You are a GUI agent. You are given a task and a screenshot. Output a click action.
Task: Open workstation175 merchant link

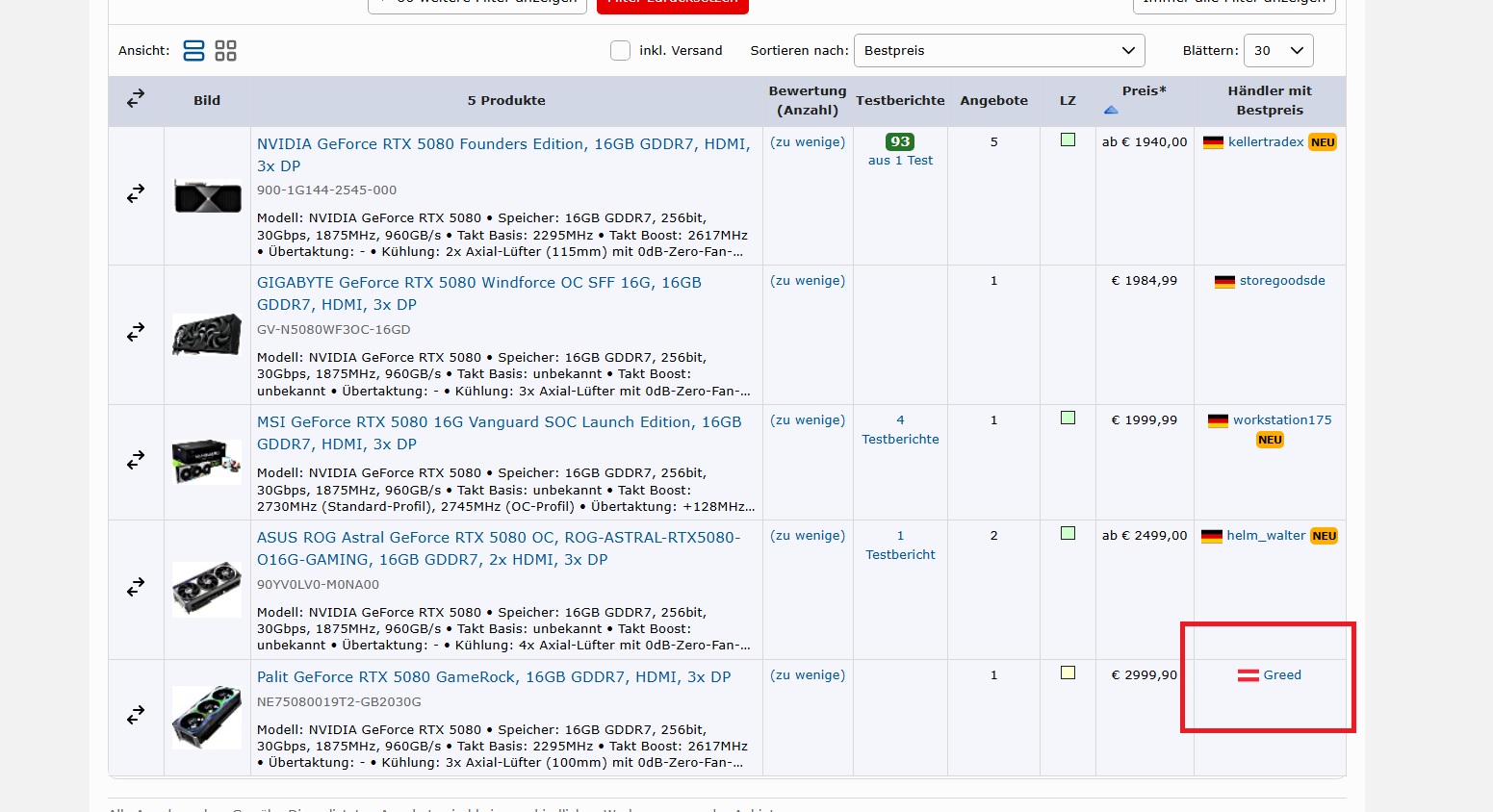tap(1282, 420)
